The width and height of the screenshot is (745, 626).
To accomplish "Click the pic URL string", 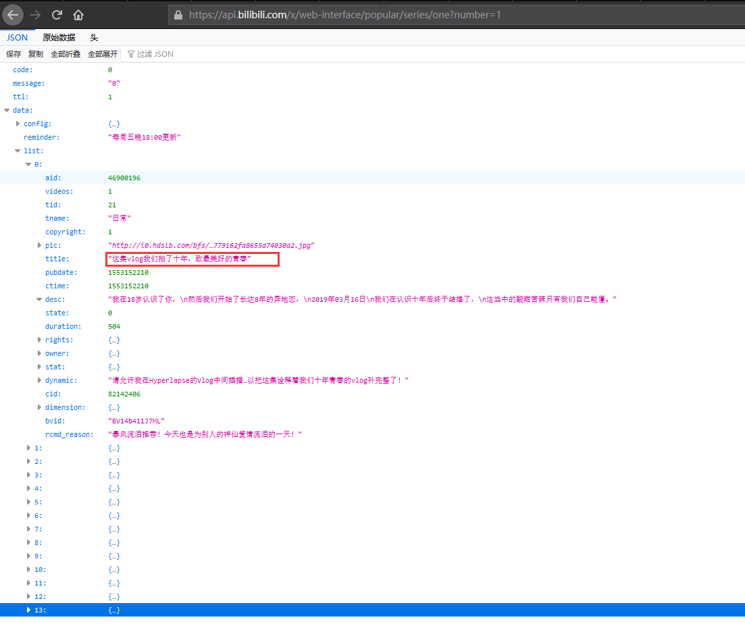I will coord(211,245).
